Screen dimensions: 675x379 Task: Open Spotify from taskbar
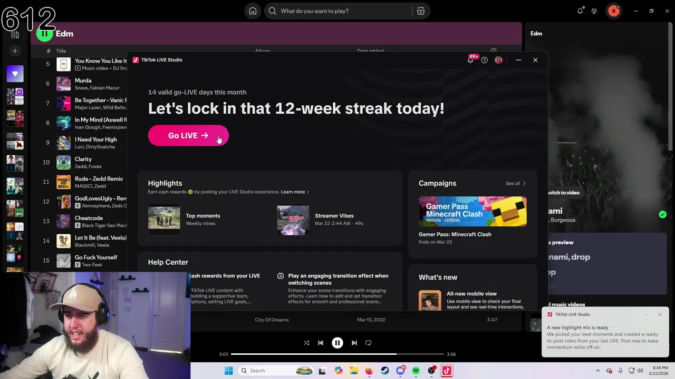click(416, 371)
